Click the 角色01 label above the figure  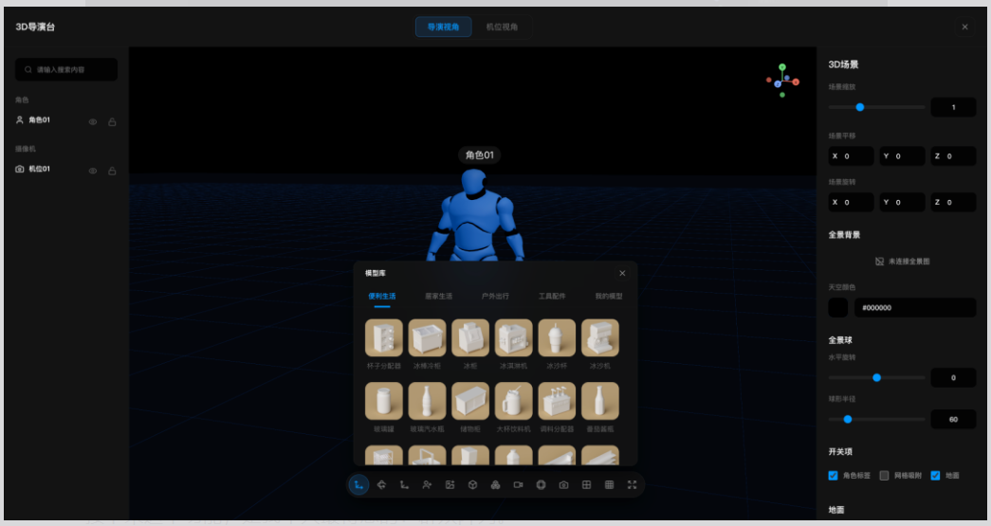tap(480, 155)
